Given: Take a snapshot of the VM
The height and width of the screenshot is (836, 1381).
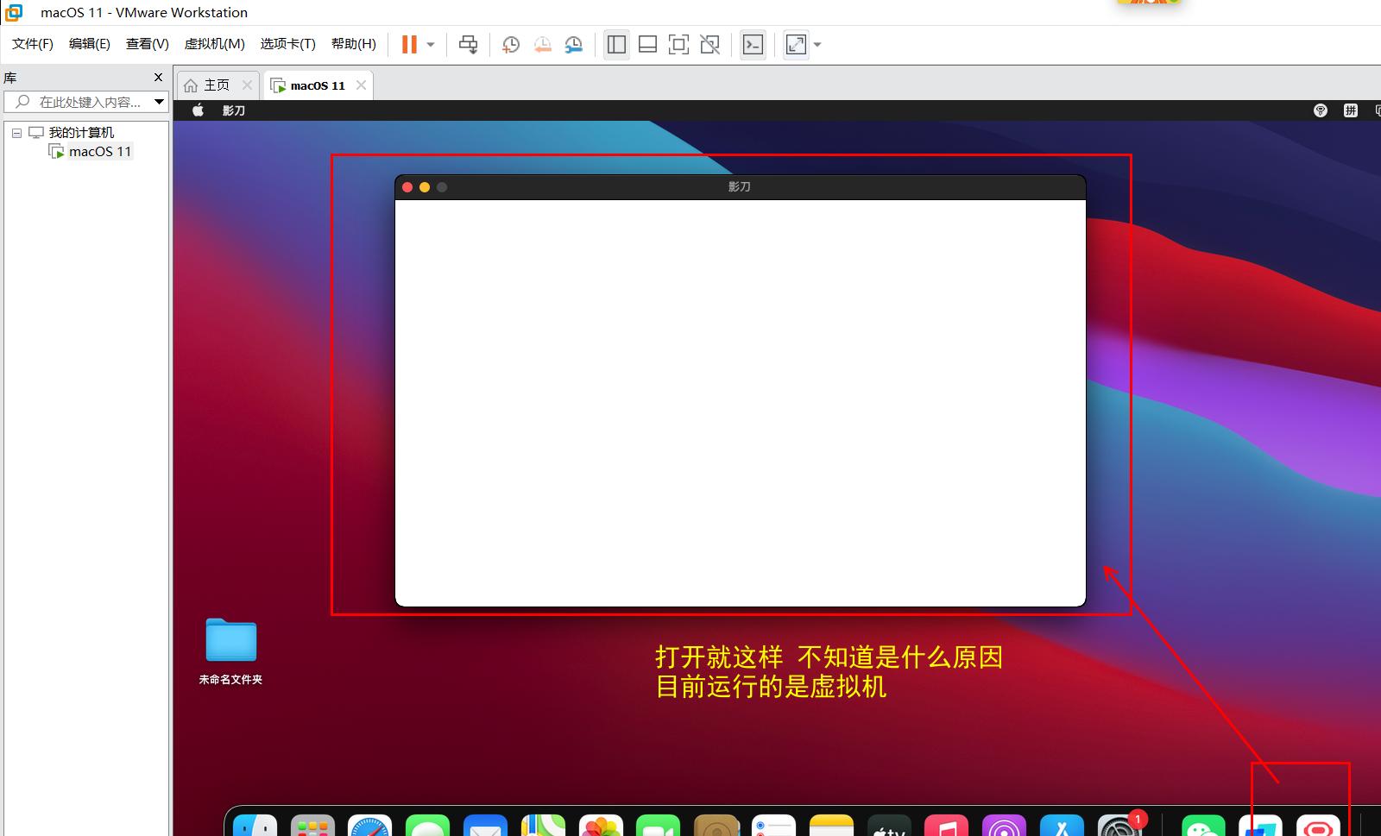Looking at the screenshot, I should tap(511, 45).
